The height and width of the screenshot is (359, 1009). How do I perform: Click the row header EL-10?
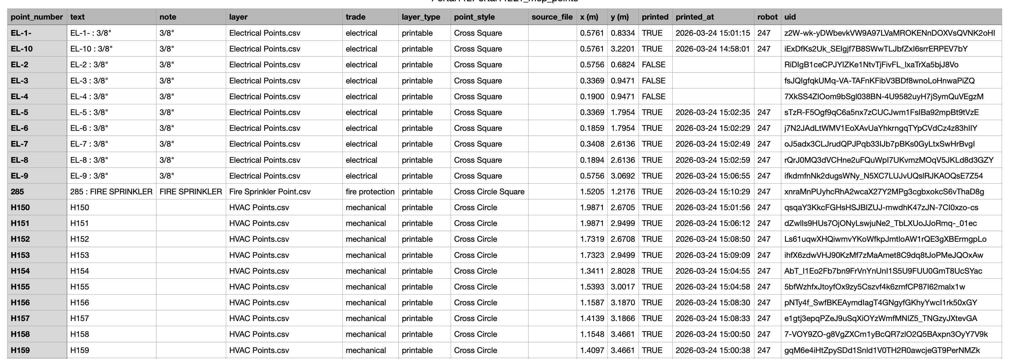37,49
